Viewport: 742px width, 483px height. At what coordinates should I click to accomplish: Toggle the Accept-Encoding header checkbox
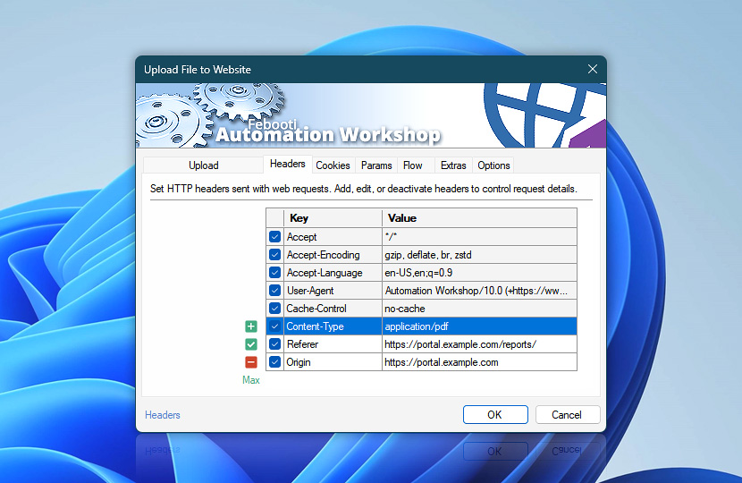[275, 255]
